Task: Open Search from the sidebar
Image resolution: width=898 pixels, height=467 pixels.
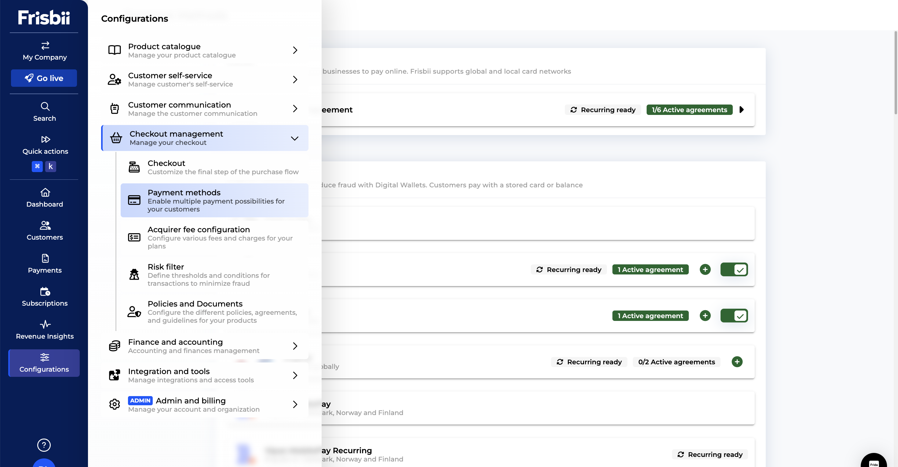Action: (x=44, y=112)
